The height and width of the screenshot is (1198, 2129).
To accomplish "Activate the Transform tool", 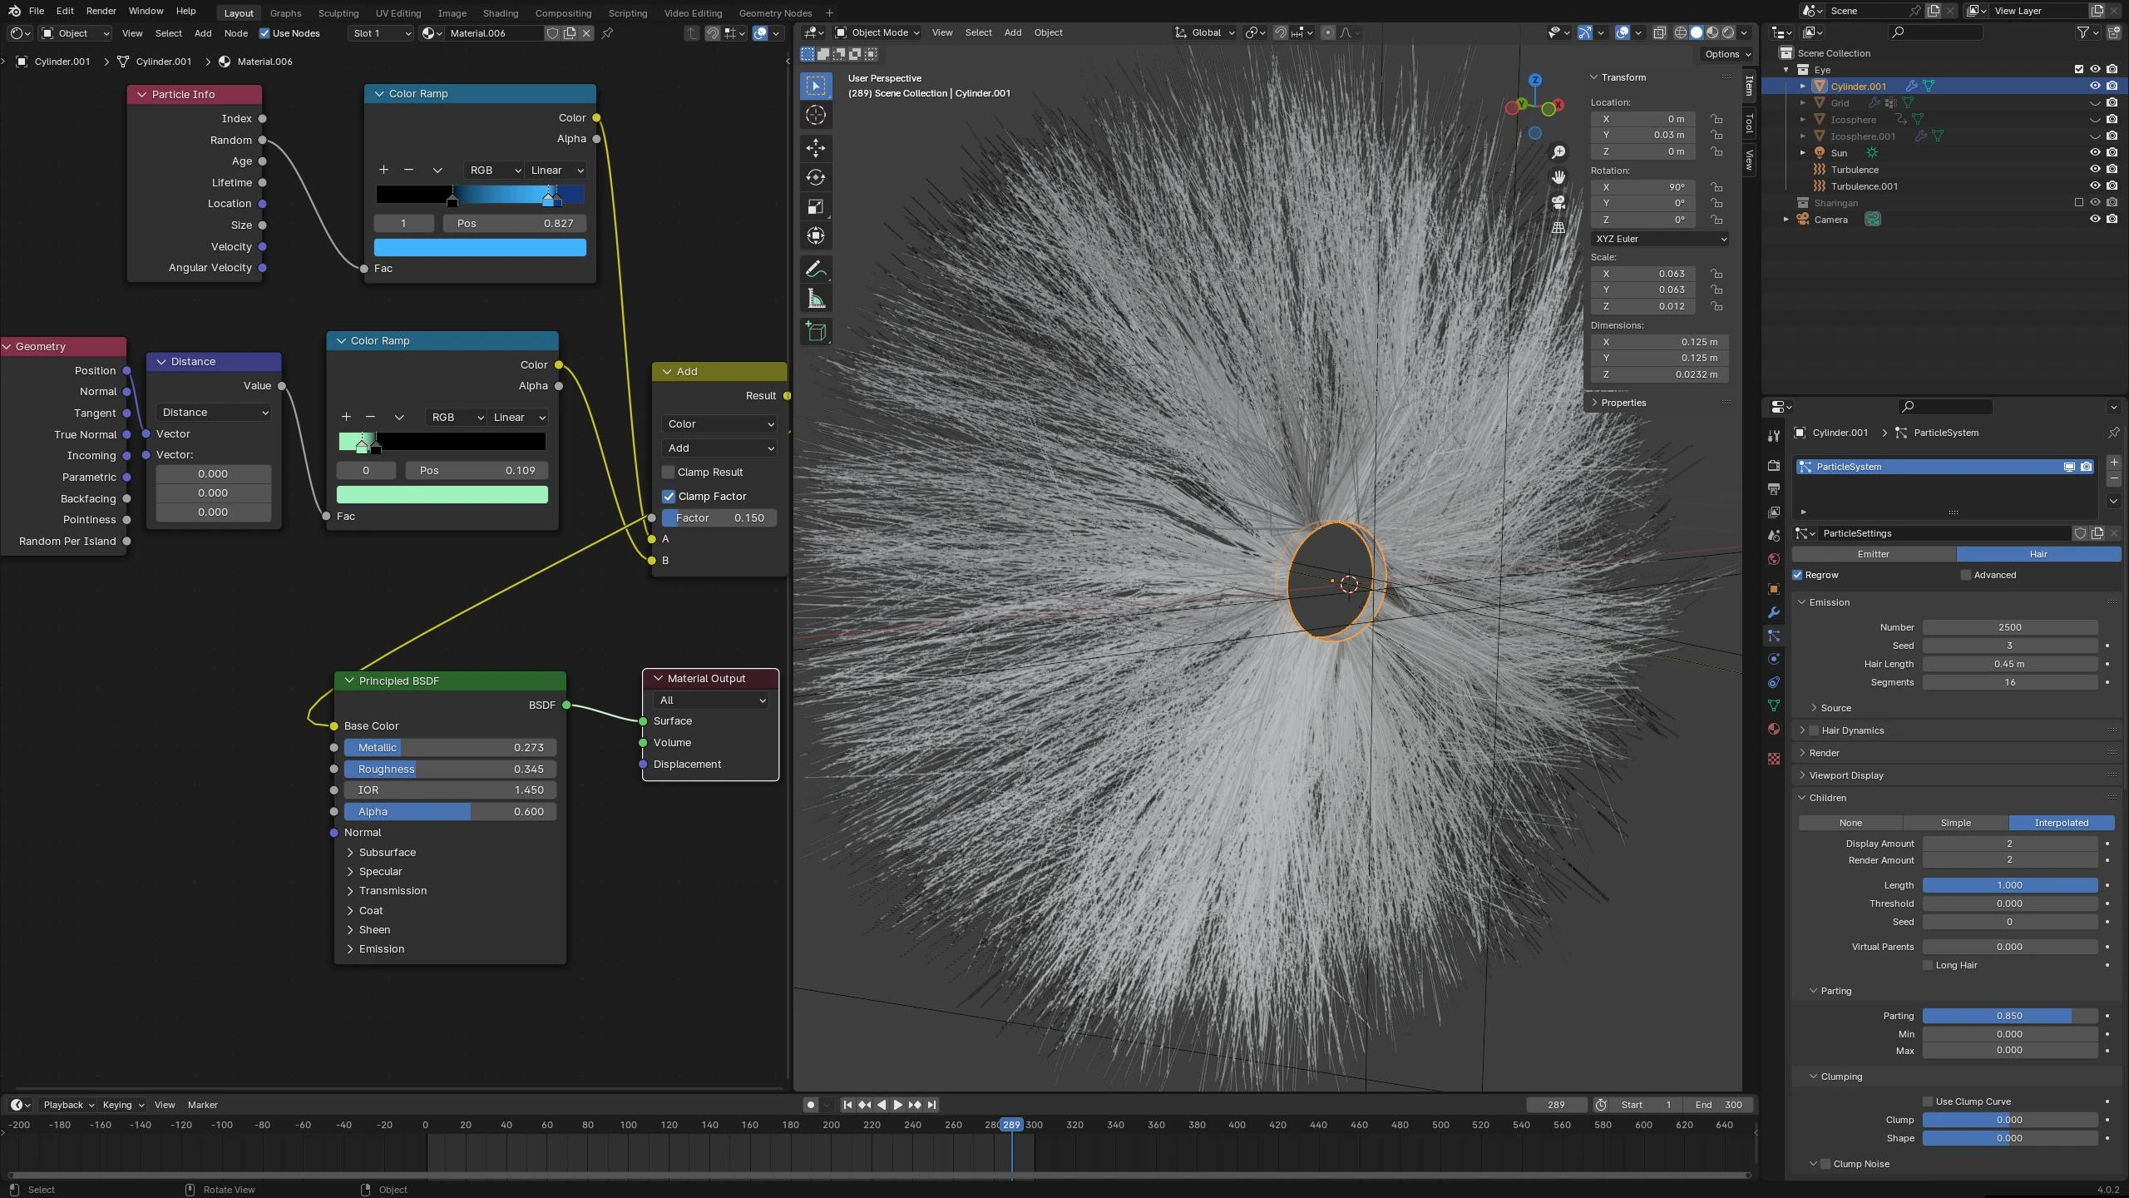I will coord(816,235).
